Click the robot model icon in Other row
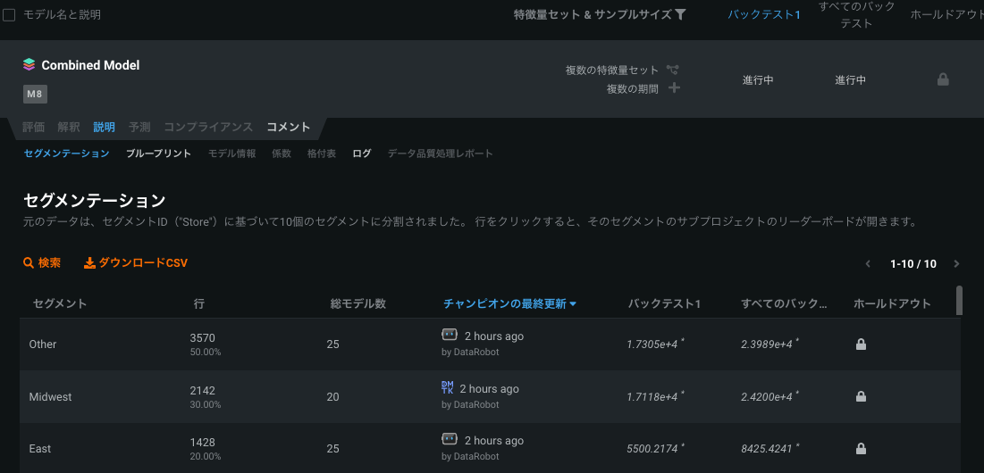 (x=450, y=336)
